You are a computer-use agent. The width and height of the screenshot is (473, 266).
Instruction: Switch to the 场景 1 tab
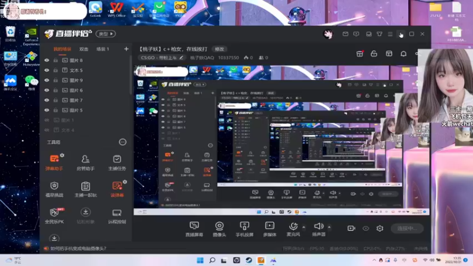[102, 49]
